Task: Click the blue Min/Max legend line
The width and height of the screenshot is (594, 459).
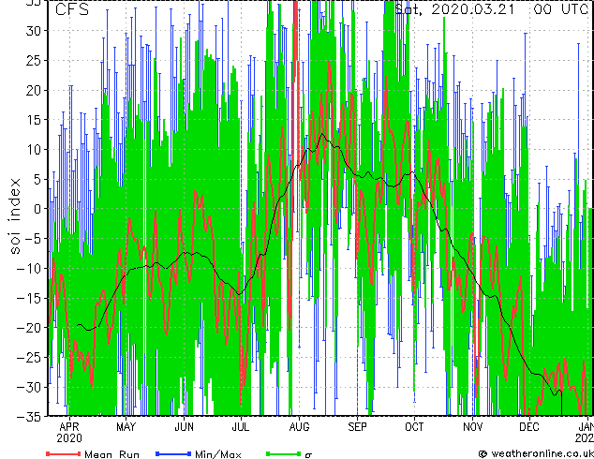Action: pos(173,453)
